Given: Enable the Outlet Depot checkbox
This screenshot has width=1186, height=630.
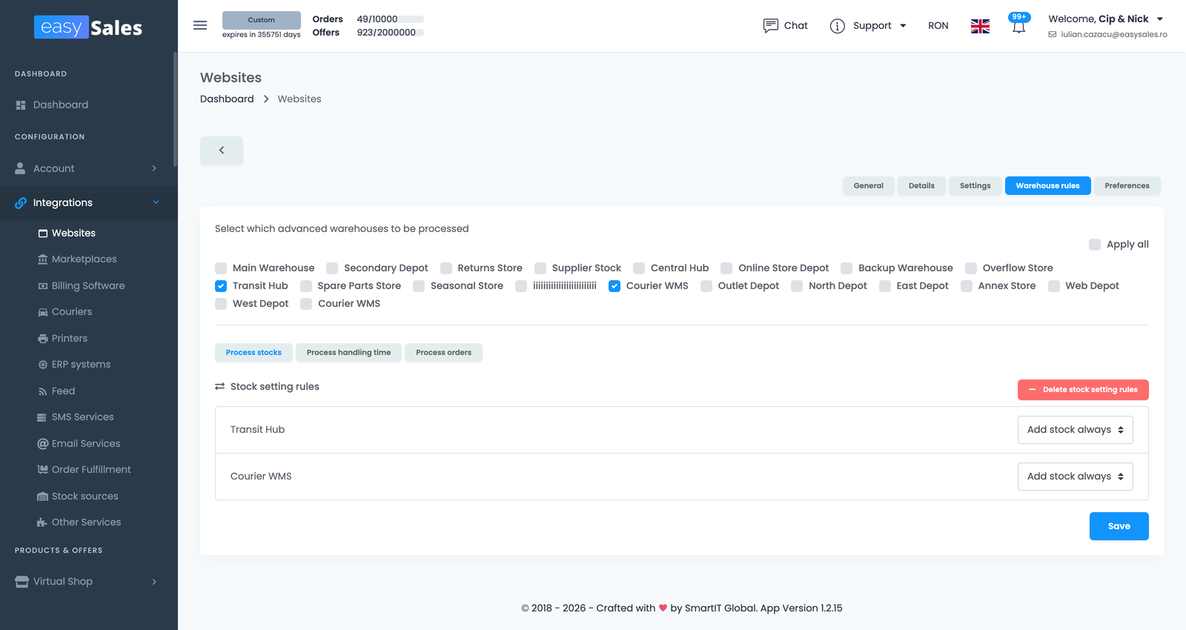Looking at the screenshot, I should 706,286.
